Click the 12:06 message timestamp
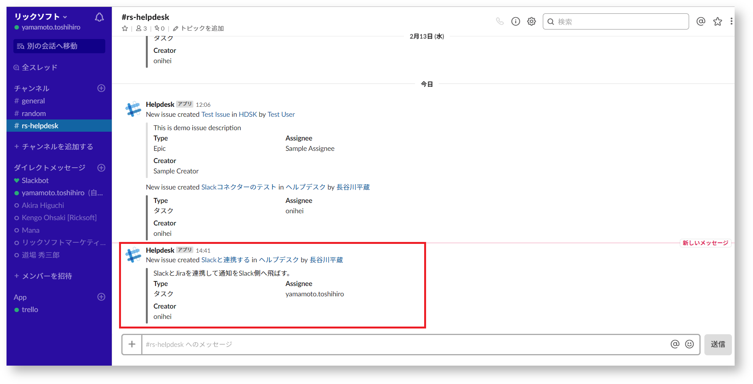 203,105
